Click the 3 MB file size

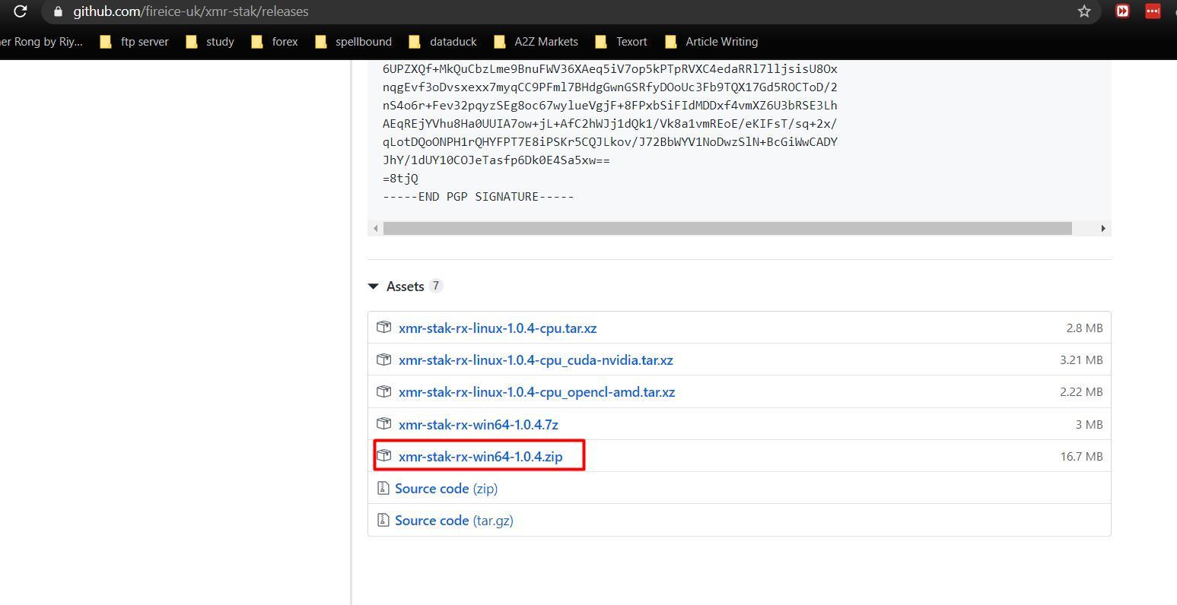1090,424
